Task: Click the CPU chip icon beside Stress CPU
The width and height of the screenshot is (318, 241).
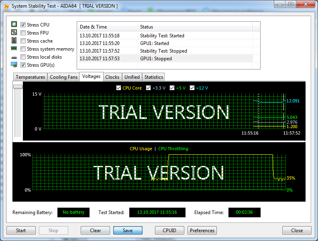Action: (14, 25)
